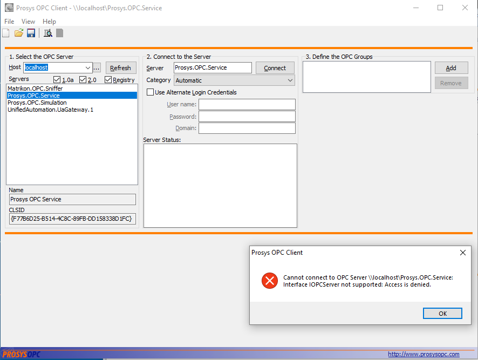The image size is (478, 360).
Task: Click the Domain field
Action: pyautogui.click(x=247, y=128)
